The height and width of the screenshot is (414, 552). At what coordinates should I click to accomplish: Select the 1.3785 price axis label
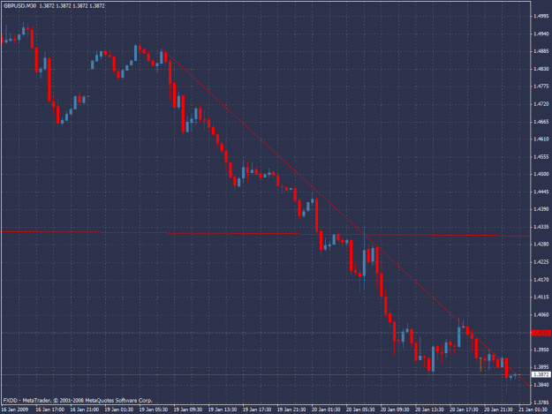[x=541, y=403]
